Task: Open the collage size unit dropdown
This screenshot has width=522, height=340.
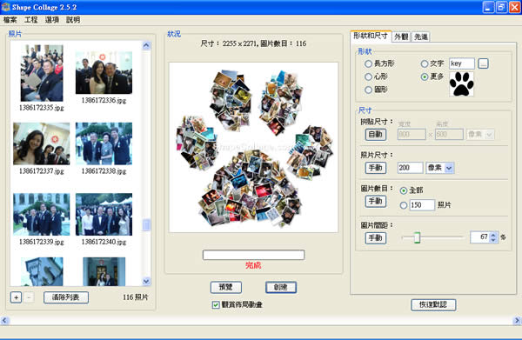Action: (480, 135)
